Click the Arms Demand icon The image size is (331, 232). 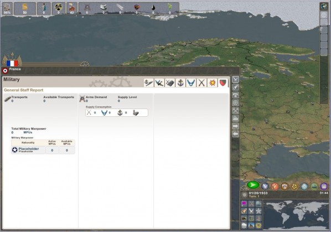(82, 99)
